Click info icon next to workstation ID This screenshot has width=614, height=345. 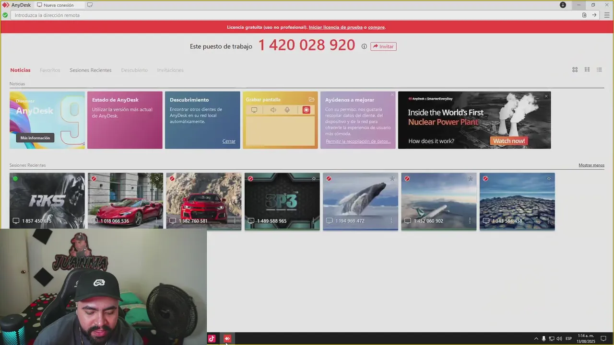364,46
